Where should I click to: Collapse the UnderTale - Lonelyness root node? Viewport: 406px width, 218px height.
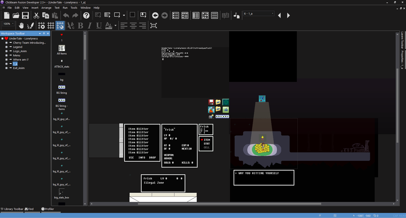[2, 39]
